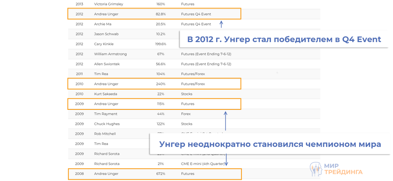Click the 115% value for Andrea Unger
Viewport: 393px width, 181px height.
pos(161,104)
